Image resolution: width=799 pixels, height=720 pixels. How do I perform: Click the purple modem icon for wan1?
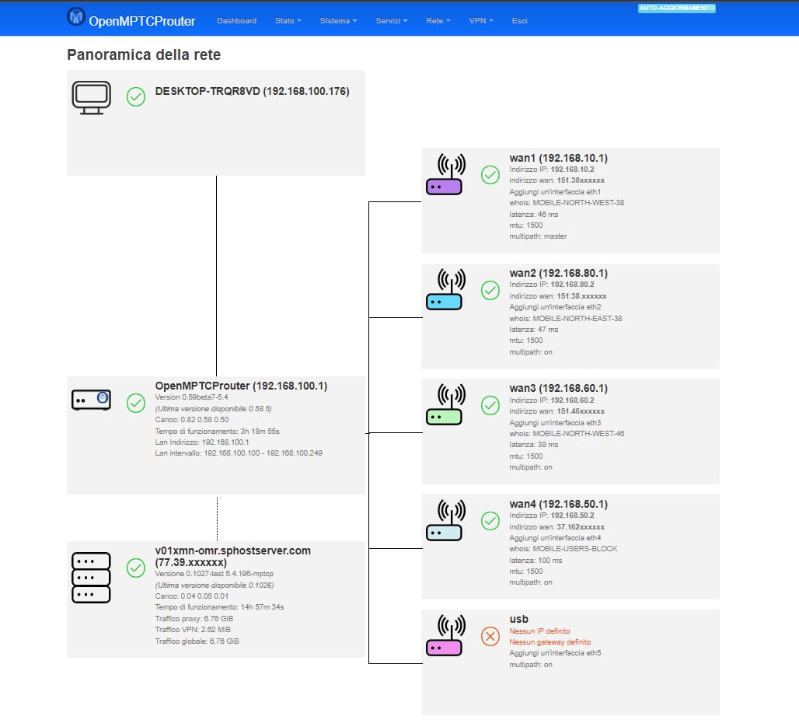[445, 174]
